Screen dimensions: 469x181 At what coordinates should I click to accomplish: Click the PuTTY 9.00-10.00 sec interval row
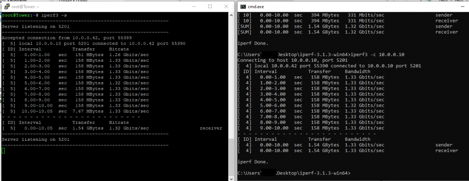pyautogui.click(x=76, y=106)
